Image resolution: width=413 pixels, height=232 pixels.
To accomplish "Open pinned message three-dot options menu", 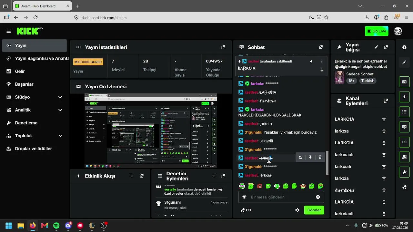I will (x=322, y=61).
